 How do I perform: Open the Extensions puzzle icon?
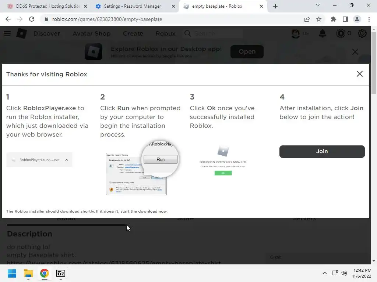[x=334, y=19]
